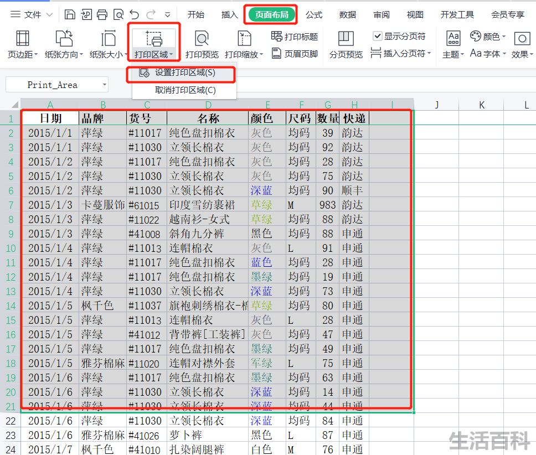536x455 pixels.
Task: Click the Print icon in quick toolbar
Action: pyautogui.click(x=102, y=15)
